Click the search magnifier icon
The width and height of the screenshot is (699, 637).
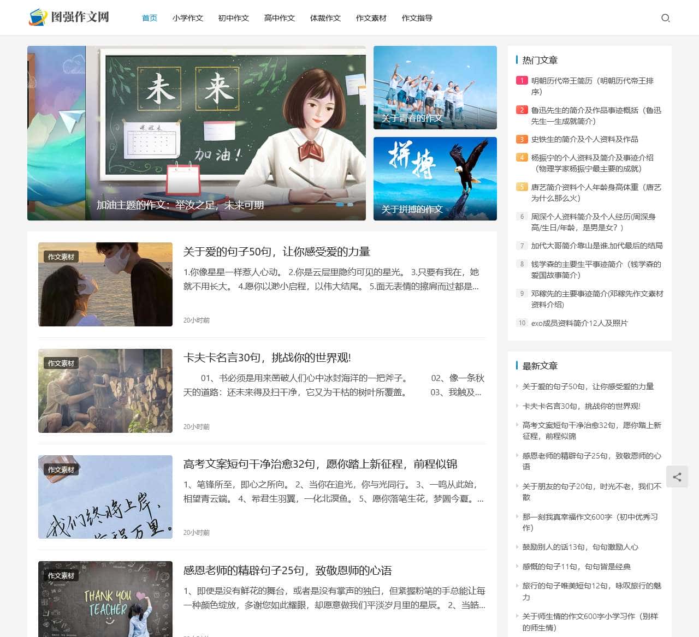pyautogui.click(x=665, y=18)
